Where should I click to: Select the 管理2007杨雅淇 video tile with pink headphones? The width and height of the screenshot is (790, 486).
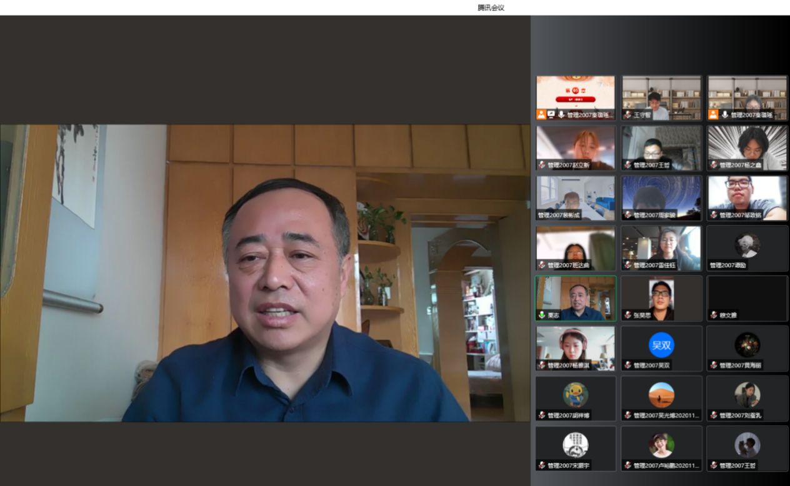pyautogui.click(x=575, y=347)
